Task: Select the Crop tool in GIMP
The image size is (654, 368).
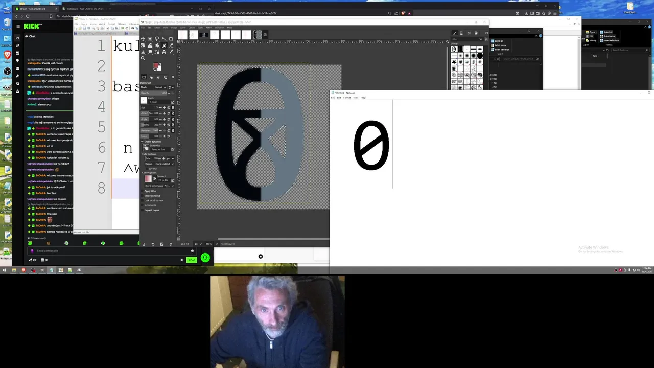Action: [x=171, y=39]
